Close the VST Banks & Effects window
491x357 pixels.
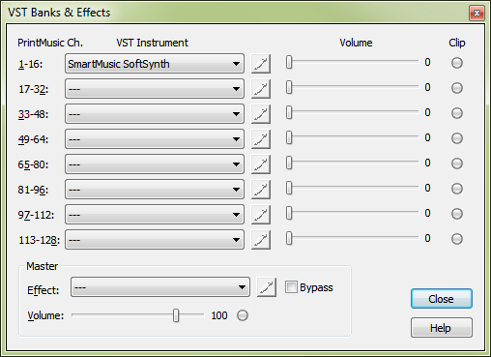click(x=477, y=14)
